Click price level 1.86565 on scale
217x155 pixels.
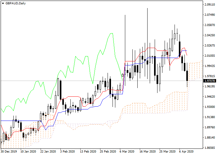210,148
